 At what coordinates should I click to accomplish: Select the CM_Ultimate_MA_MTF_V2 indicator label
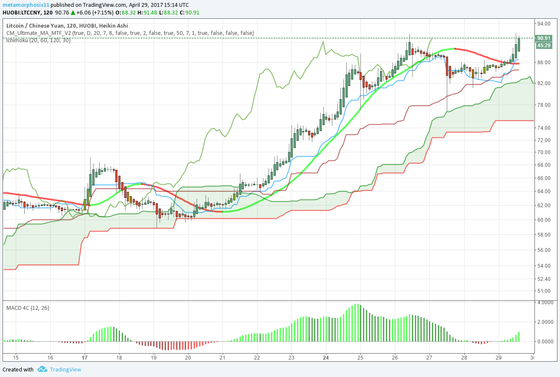pos(130,33)
